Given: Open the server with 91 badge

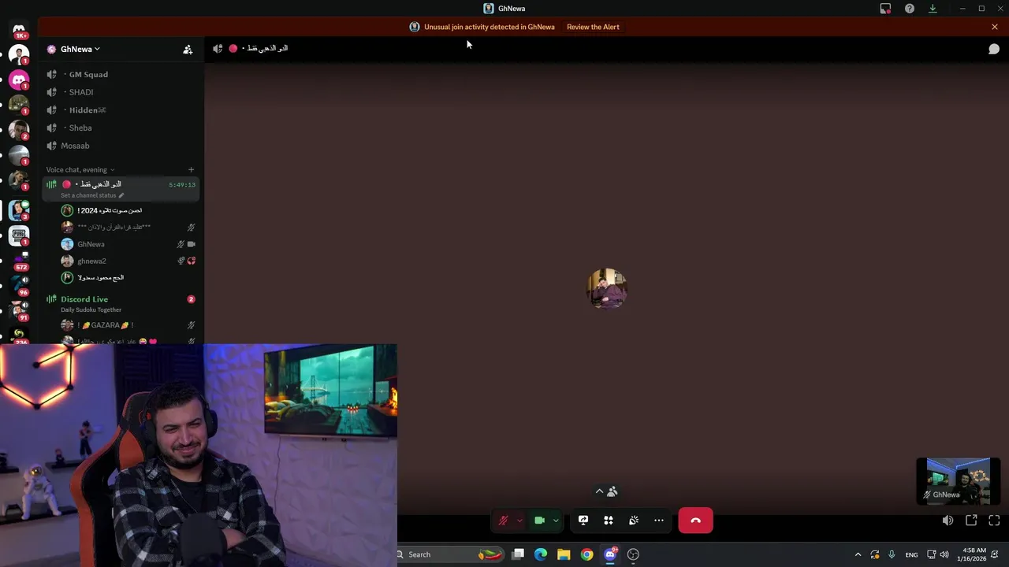Looking at the screenshot, I should 19,309.
